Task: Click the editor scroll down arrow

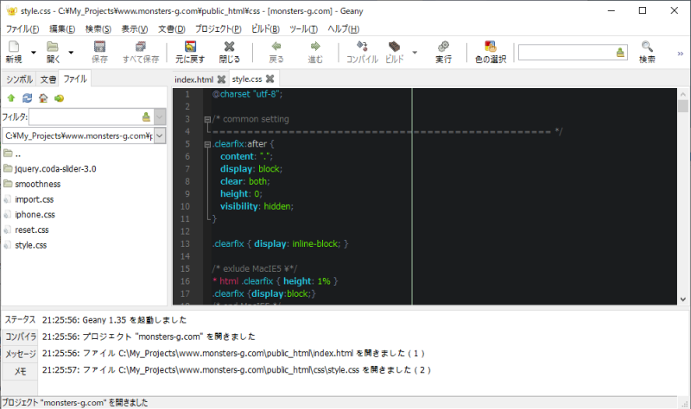Action: 683,299
